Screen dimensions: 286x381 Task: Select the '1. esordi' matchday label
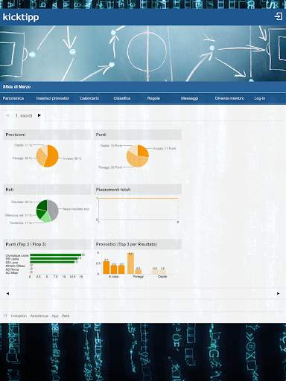coord(24,115)
